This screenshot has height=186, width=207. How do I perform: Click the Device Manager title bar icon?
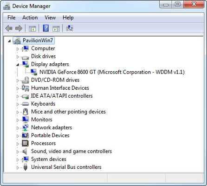(6, 7)
